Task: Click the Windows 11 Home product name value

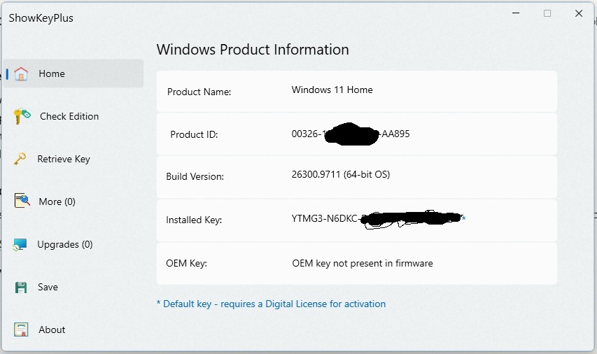Action: (332, 90)
